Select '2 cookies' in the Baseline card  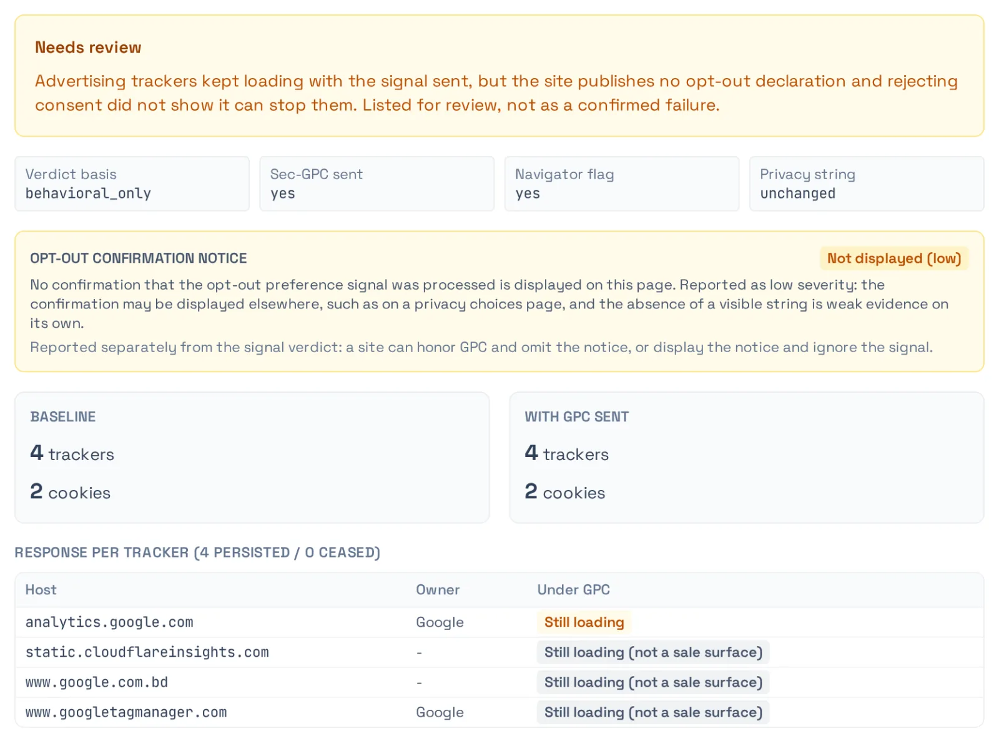point(70,492)
